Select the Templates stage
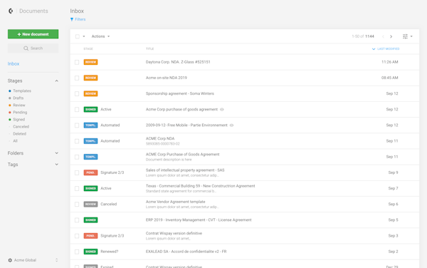 22,91
